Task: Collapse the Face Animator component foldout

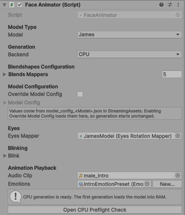Action: tap(4, 5)
